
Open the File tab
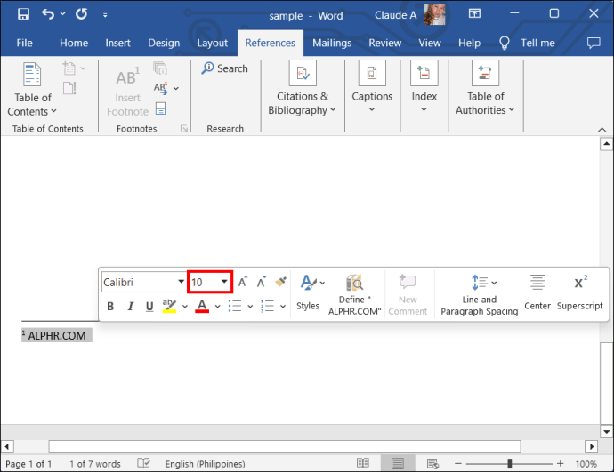24,43
